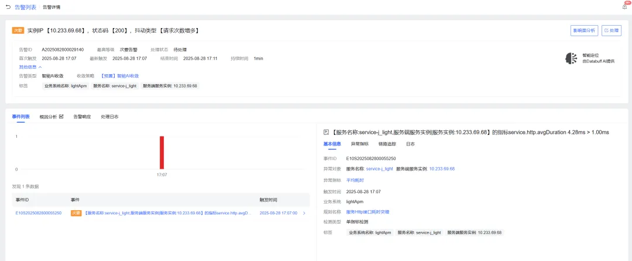Click the 处理 button

pos(612,30)
